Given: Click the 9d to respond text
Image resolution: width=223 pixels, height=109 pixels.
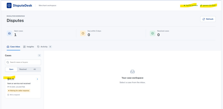Looking at the screenshot, I should [x=15, y=95].
